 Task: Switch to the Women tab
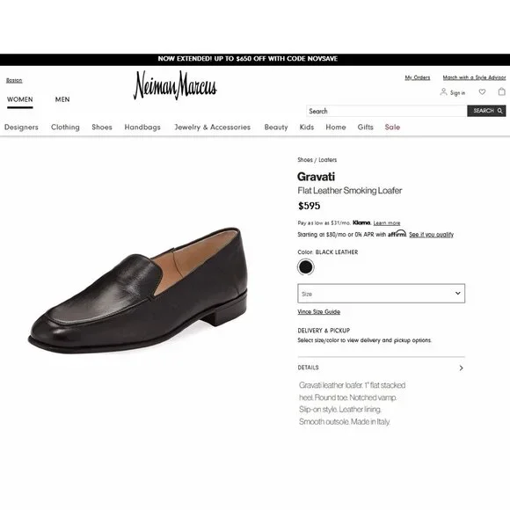coord(20,99)
